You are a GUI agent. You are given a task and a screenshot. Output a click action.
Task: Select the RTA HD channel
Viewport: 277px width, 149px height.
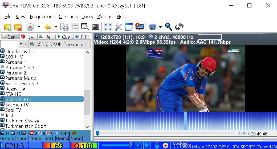tap(13, 94)
